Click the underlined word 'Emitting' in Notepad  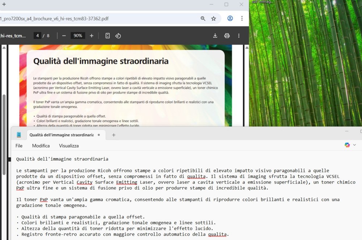tap(126, 182)
